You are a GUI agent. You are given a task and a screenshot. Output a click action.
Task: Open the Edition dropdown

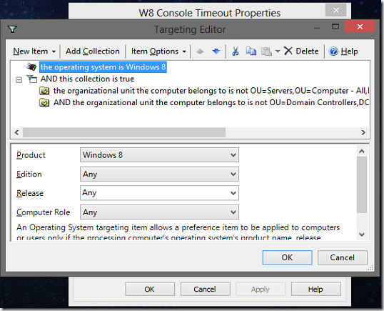159,174
